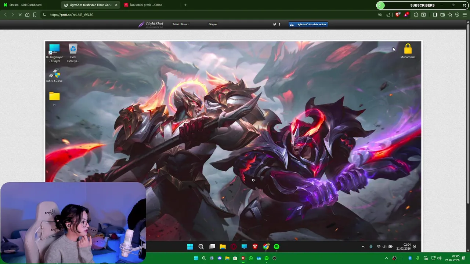This screenshot has width=470, height=264.
Task: Open the browser home page
Action: click(x=27, y=15)
